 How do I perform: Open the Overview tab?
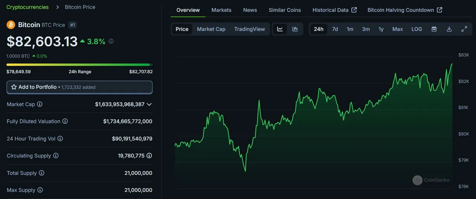tap(188, 10)
